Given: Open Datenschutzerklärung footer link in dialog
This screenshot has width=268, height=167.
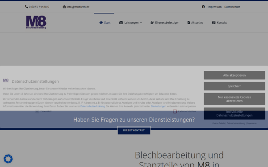Looking at the screenshot, I should point(236,123).
